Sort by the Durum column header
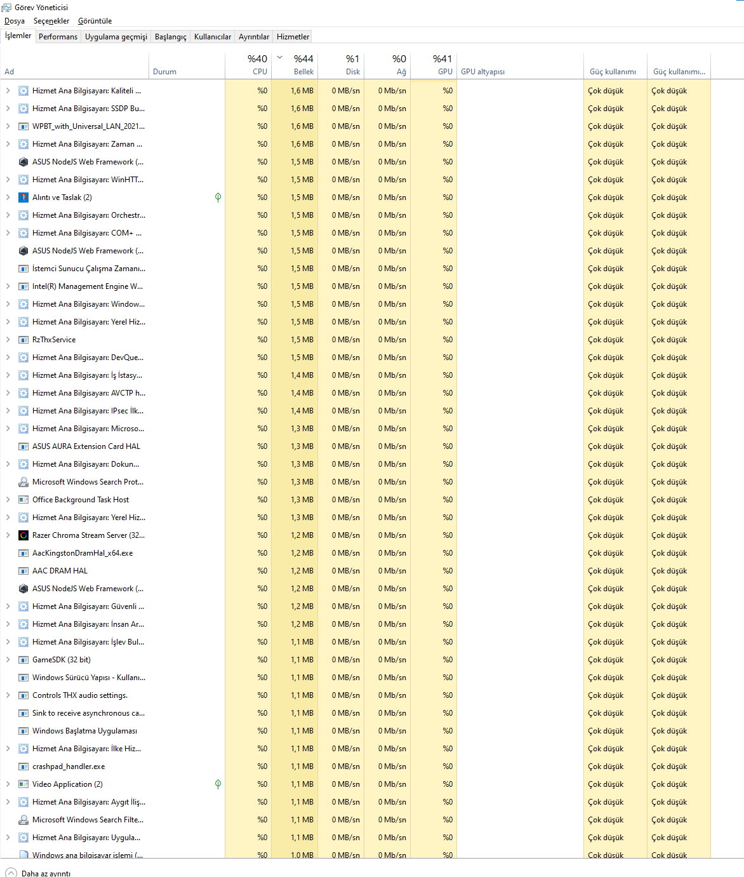The width and height of the screenshot is (744, 877). click(187, 65)
